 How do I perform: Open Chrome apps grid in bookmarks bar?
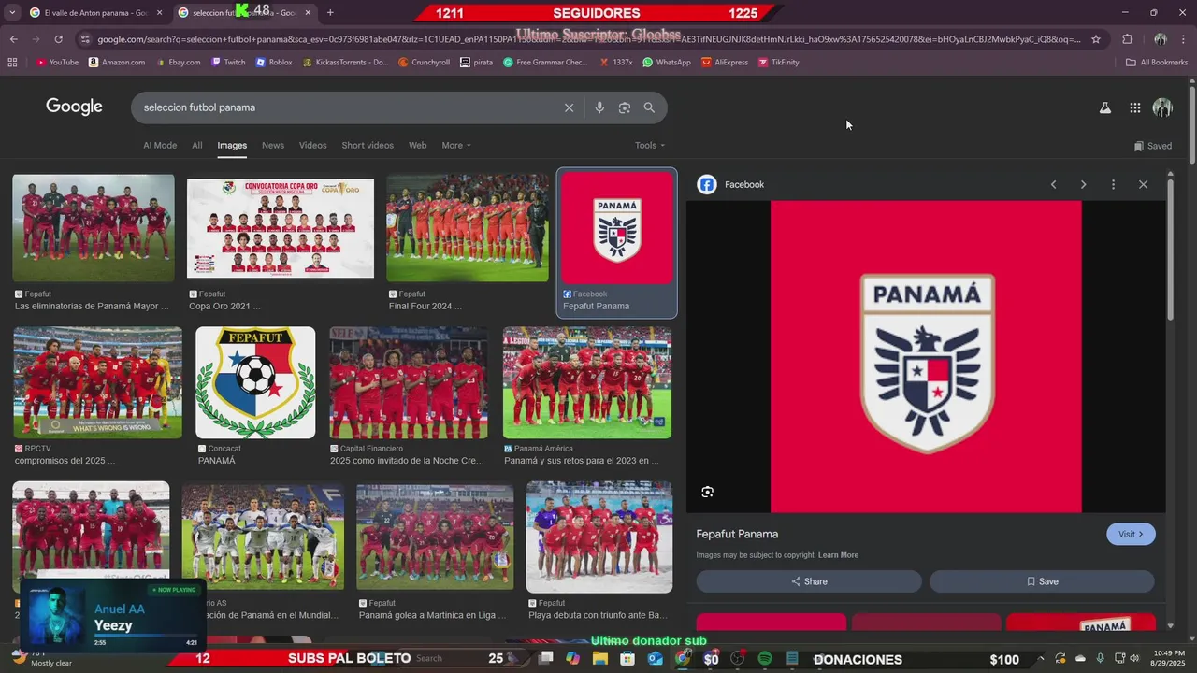point(12,63)
